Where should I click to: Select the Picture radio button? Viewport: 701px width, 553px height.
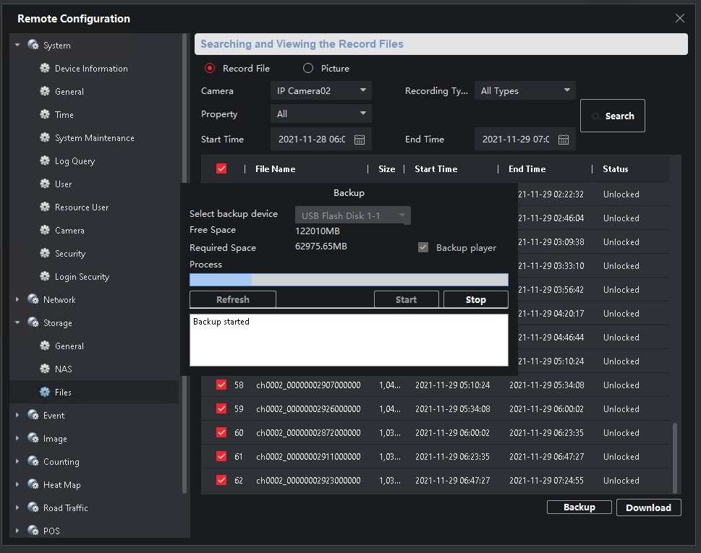point(308,69)
